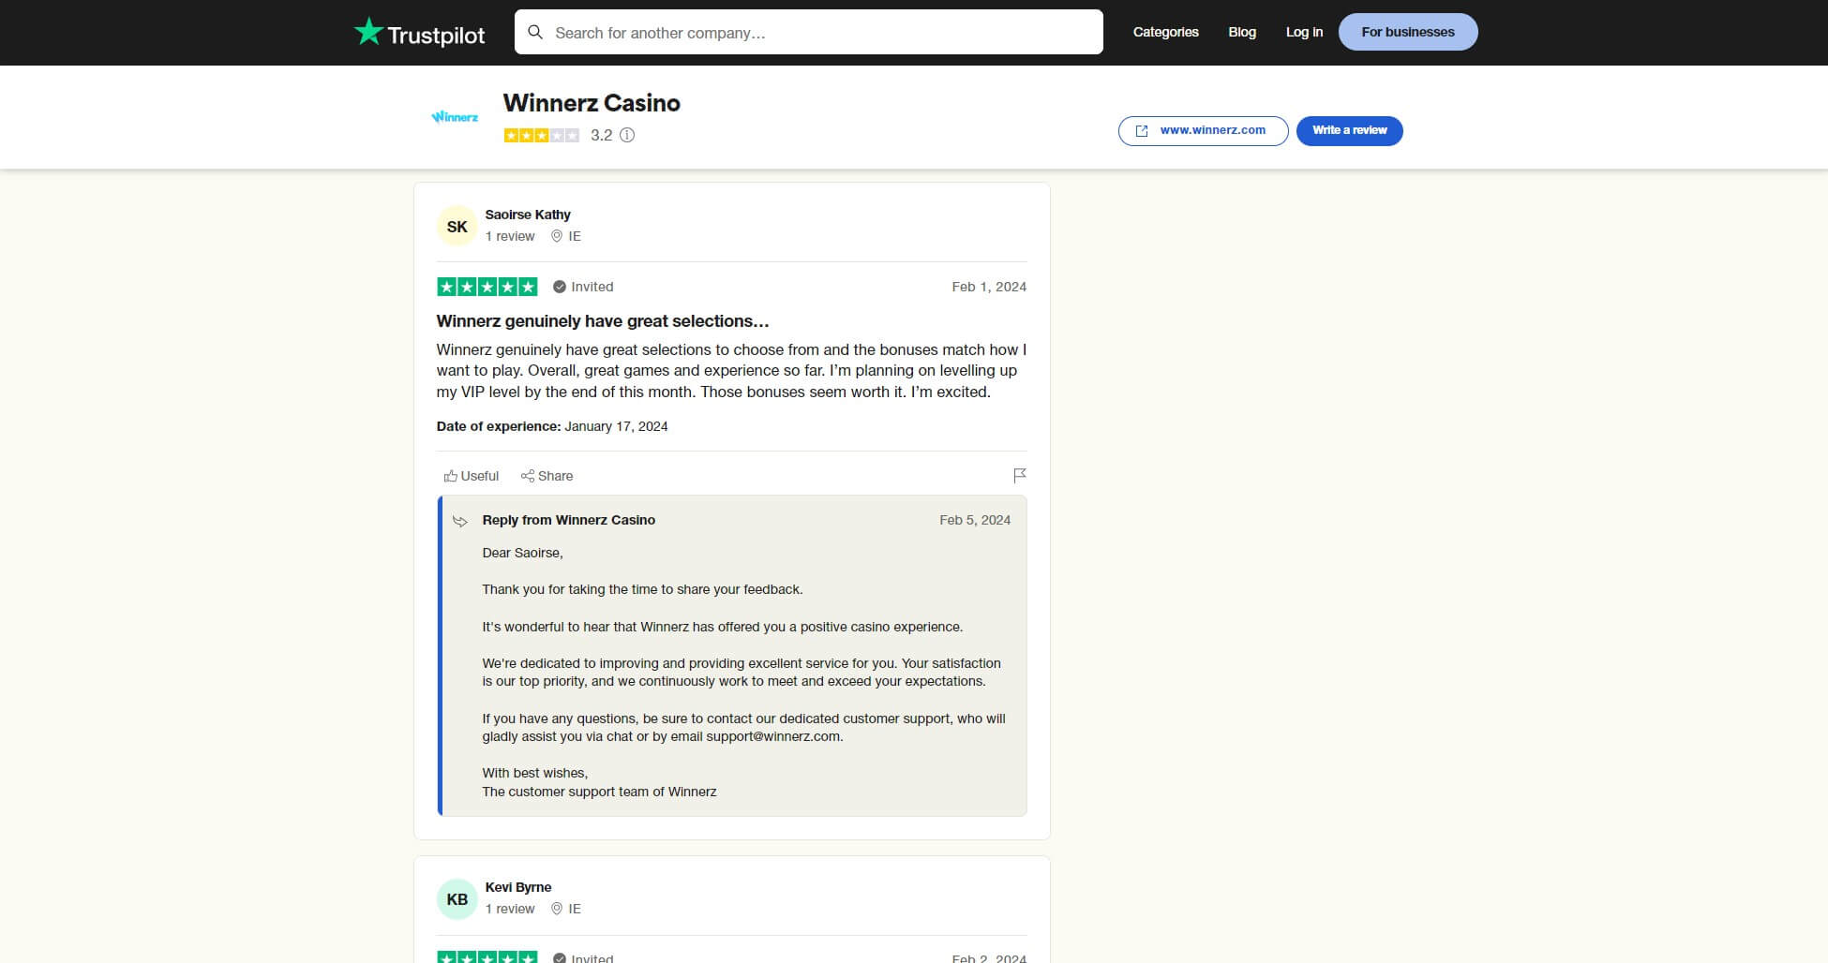The image size is (1828, 963).
Task: Open the SK reviewer avatar
Action: point(457,226)
